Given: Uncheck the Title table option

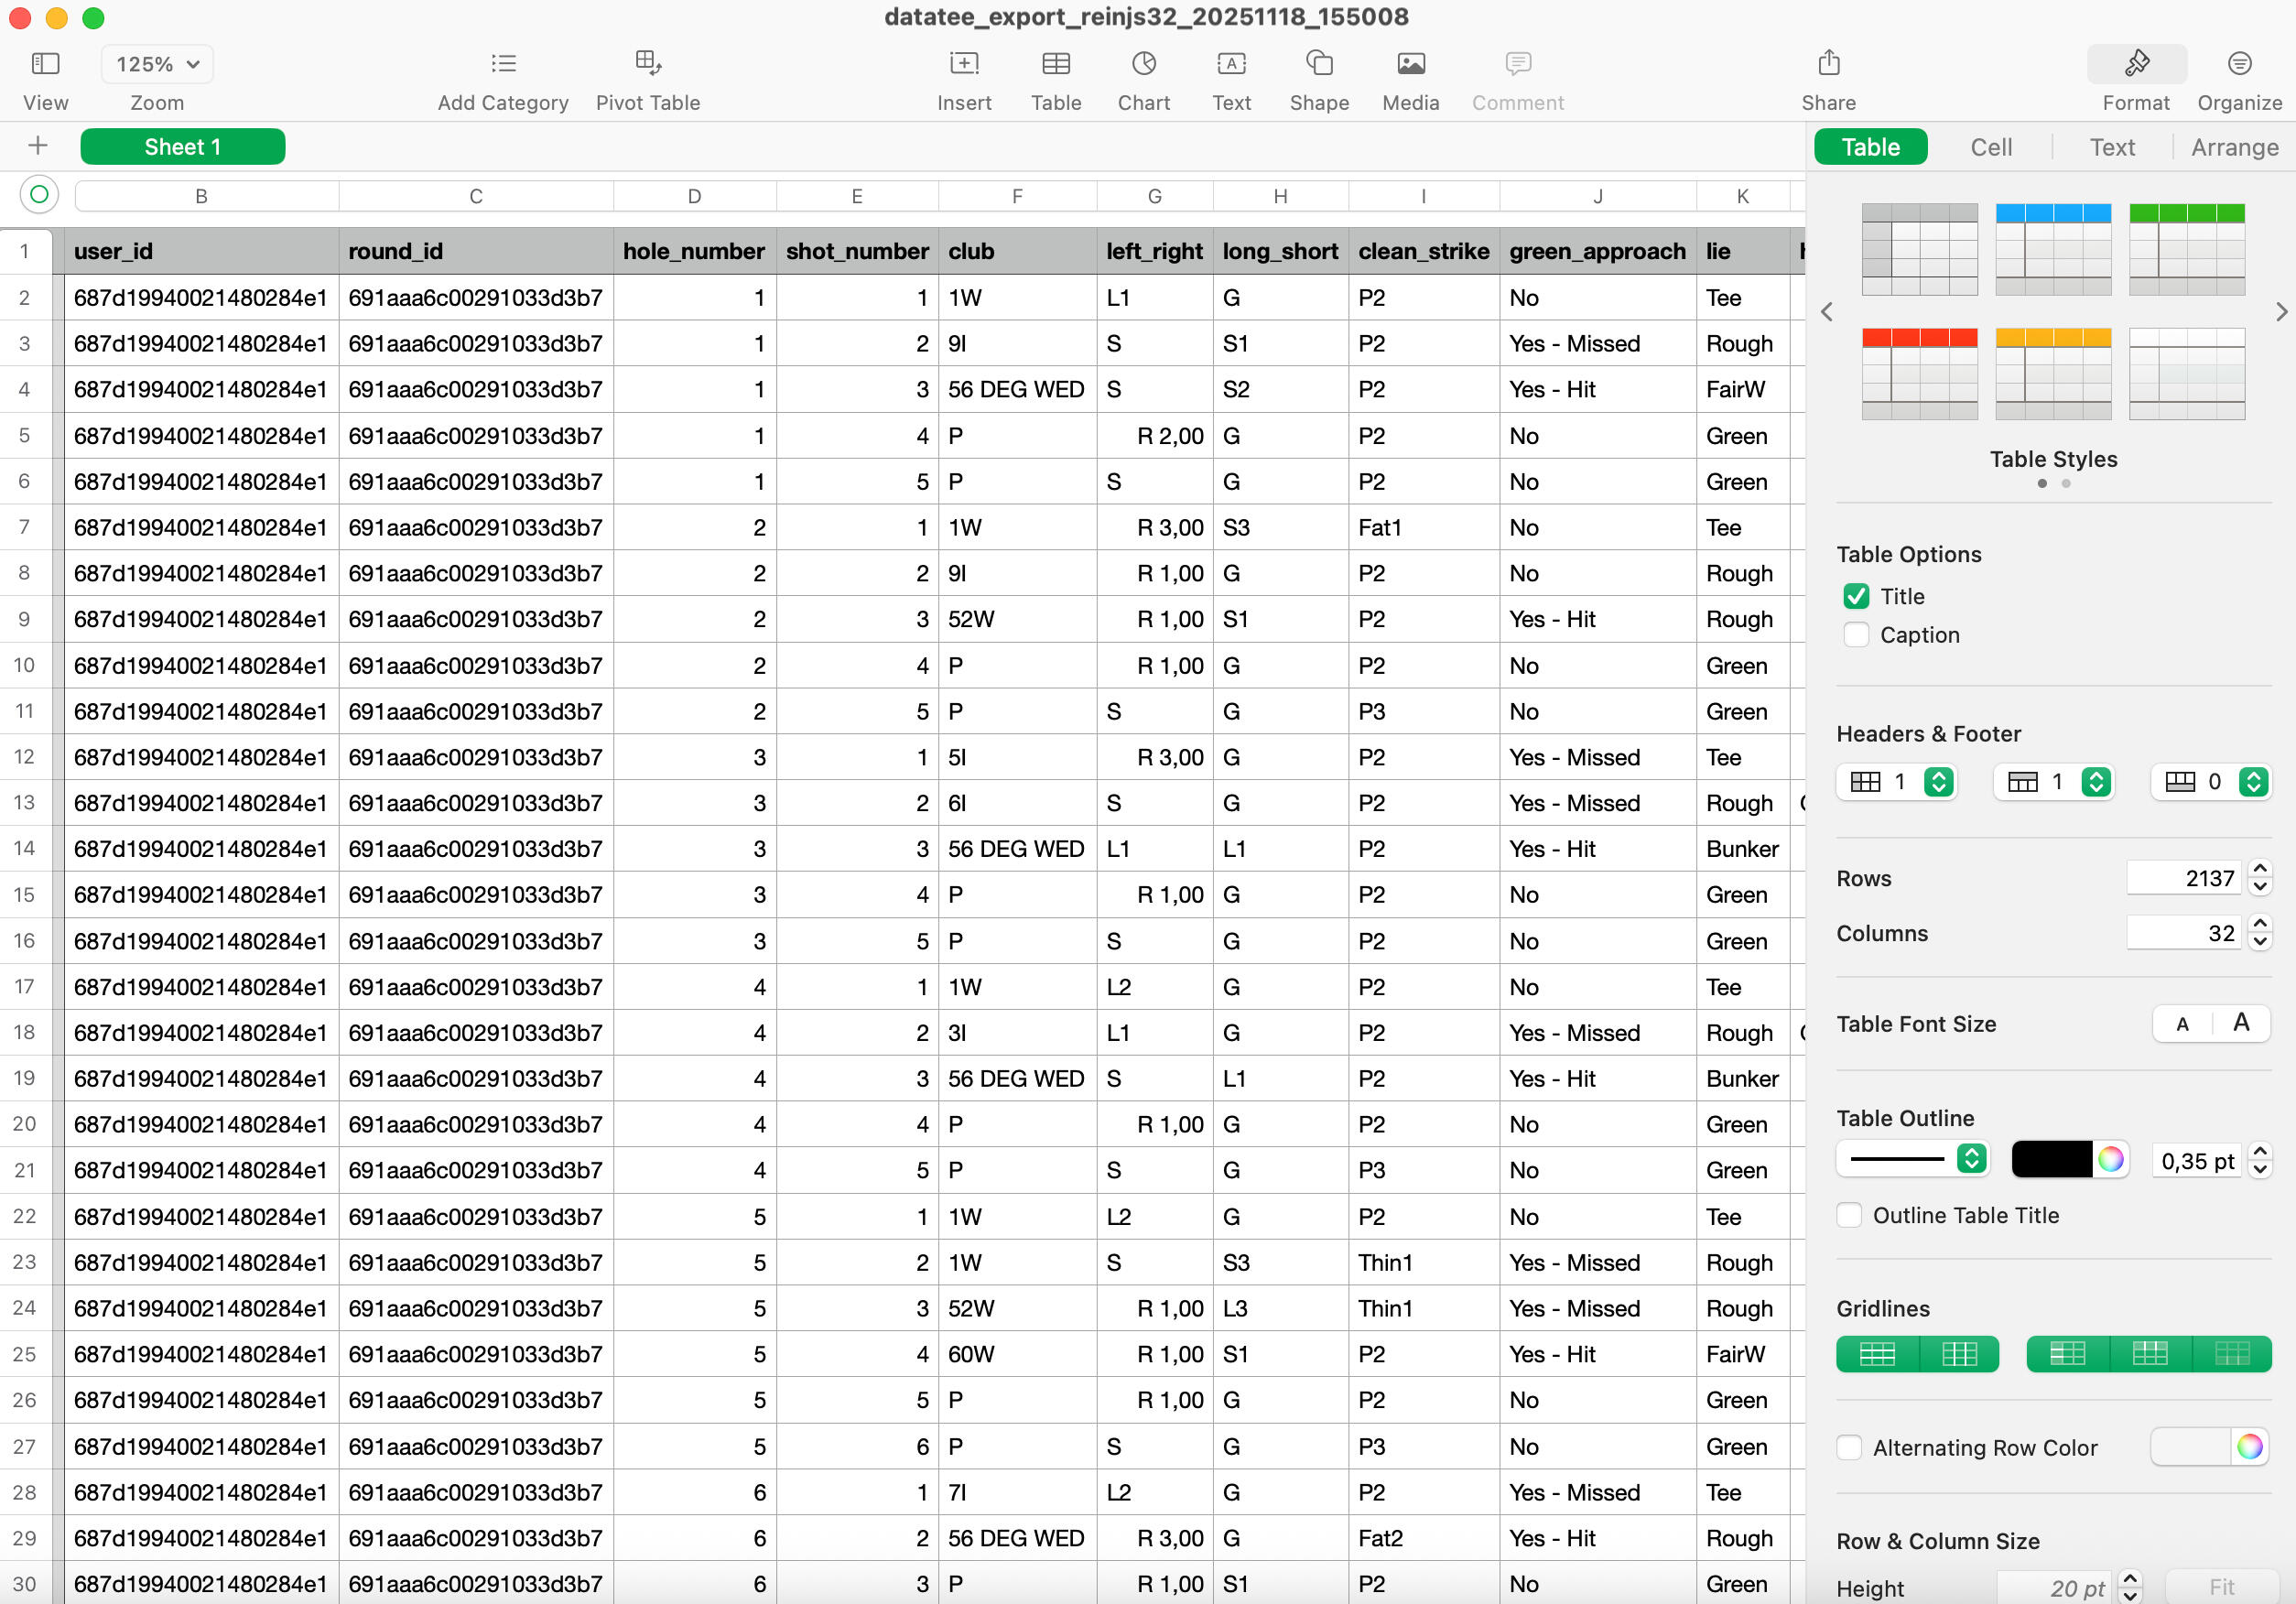Looking at the screenshot, I should pos(1856,596).
